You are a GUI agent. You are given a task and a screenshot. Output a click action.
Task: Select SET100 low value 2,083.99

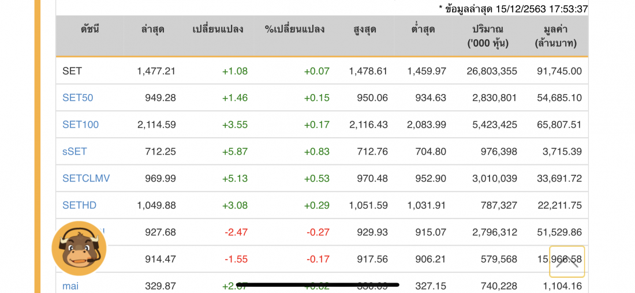click(427, 124)
